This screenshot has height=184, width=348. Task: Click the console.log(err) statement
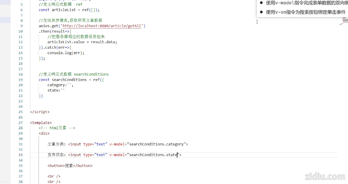(66, 53)
